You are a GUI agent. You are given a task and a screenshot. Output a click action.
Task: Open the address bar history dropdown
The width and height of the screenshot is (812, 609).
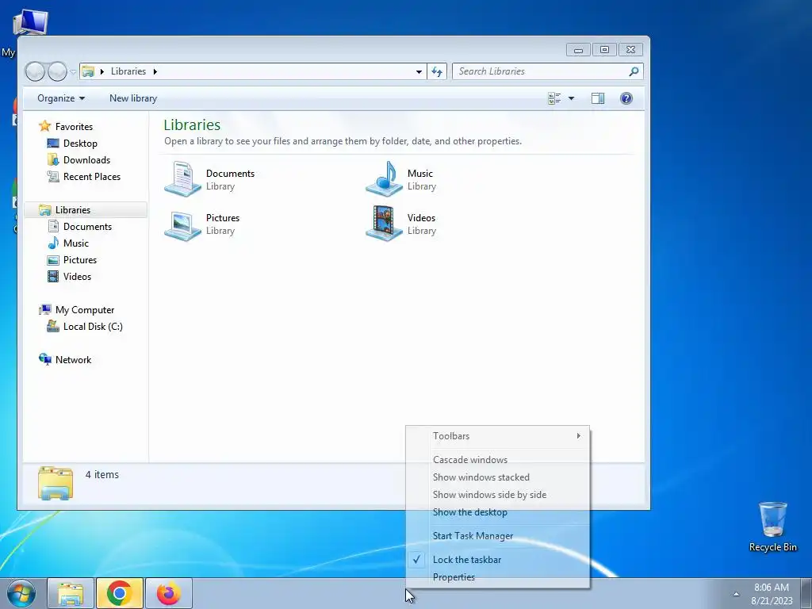419,71
